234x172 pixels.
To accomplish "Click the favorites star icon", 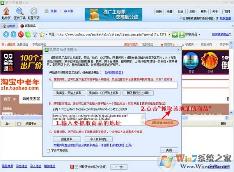I will pos(42,34).
